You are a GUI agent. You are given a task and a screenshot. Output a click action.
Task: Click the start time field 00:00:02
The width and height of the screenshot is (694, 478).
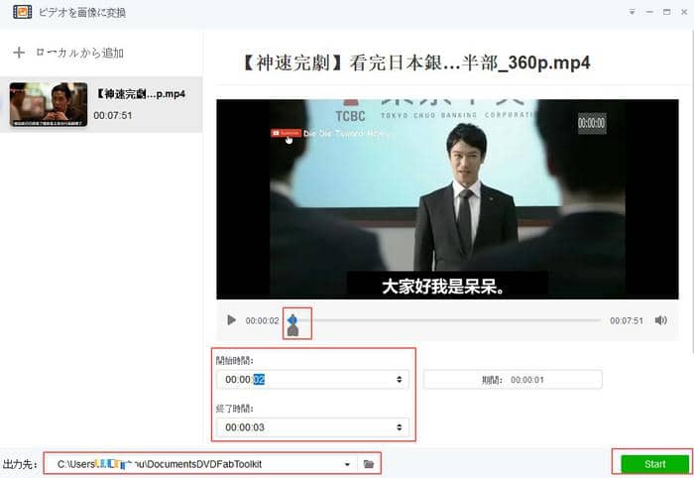pos(312,379)
